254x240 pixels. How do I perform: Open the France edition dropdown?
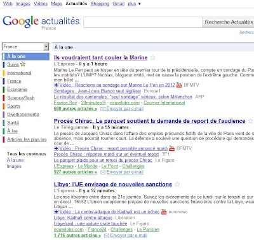[25, 46]
